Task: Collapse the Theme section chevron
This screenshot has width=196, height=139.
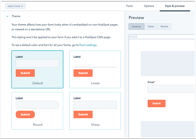Action: (x=7, y=16)
